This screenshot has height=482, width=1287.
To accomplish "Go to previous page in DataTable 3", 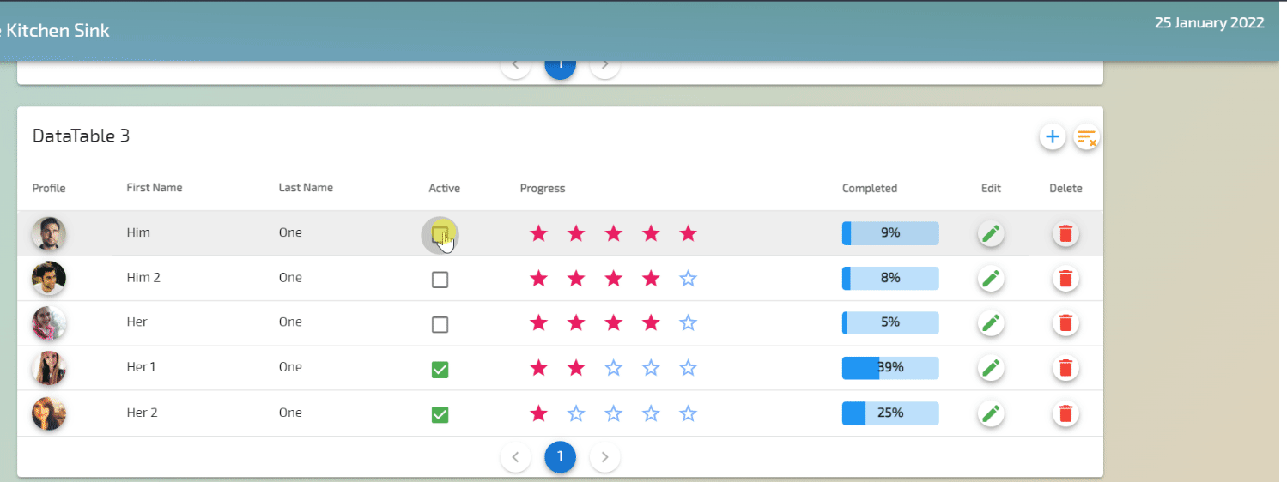I will pos(515,457).
